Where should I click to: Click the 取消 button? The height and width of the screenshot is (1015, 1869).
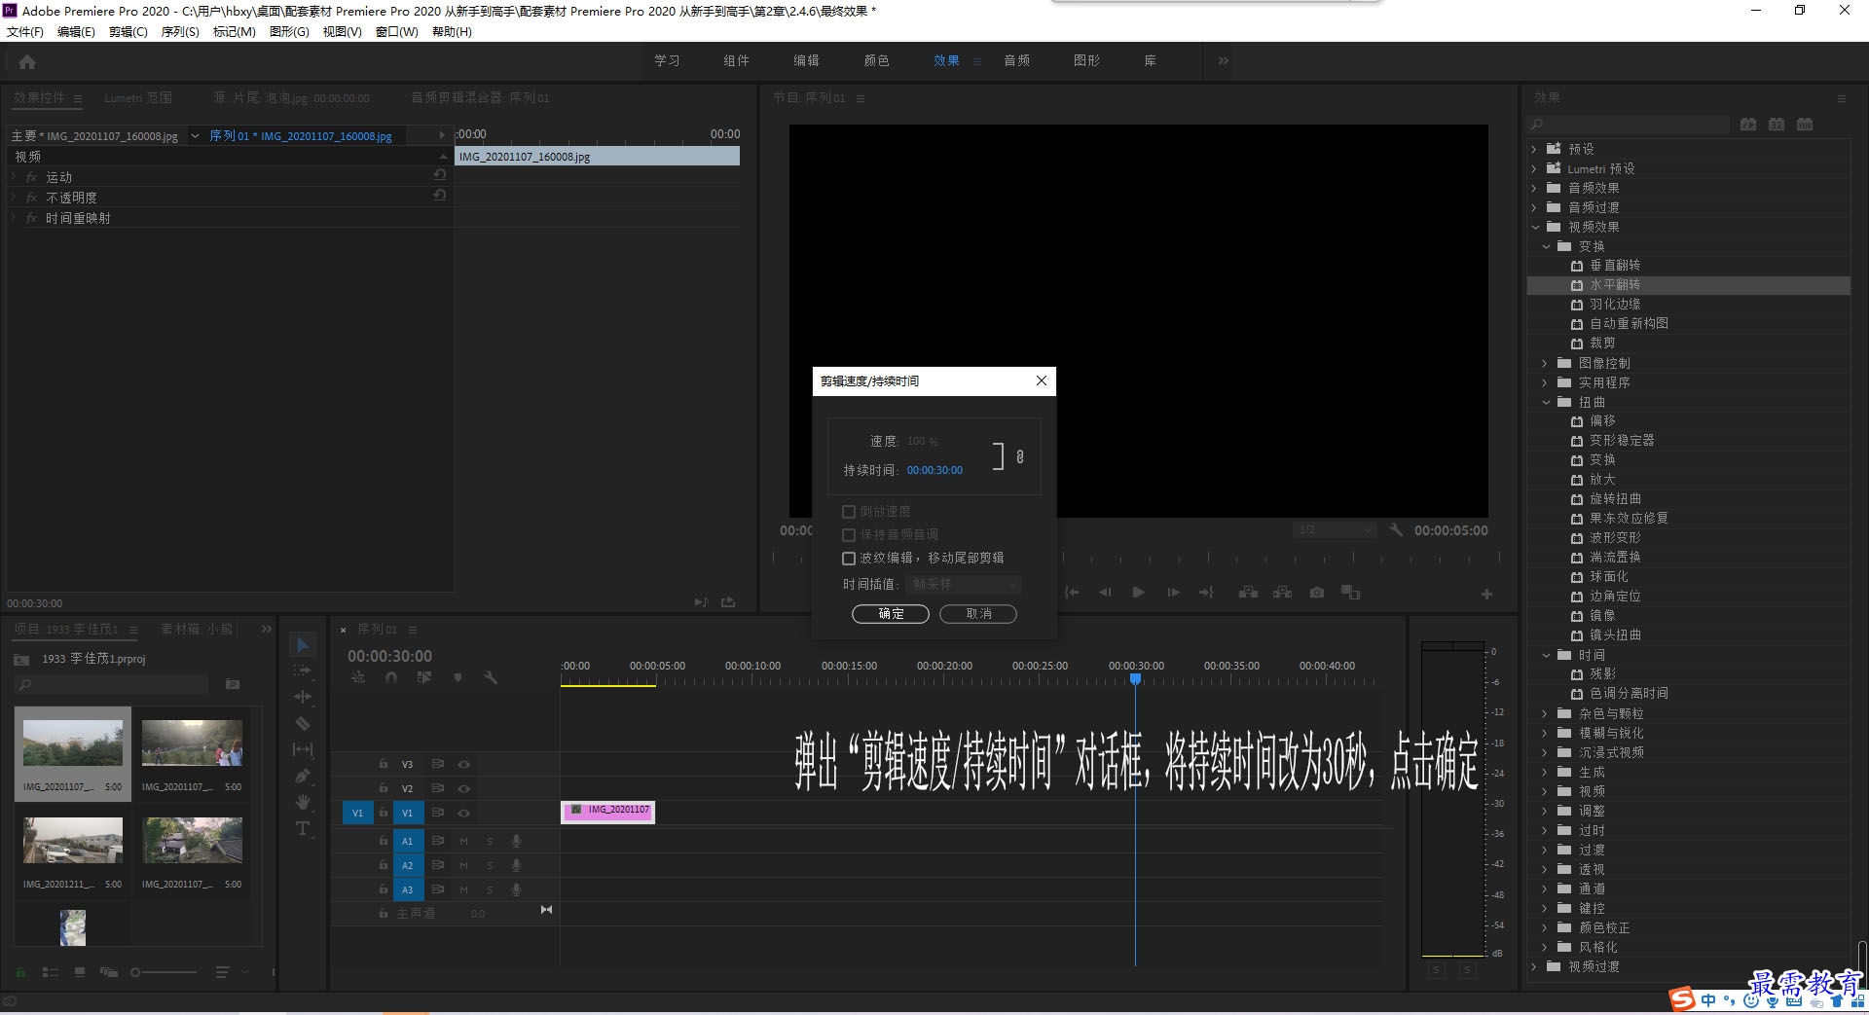point(978,614)
